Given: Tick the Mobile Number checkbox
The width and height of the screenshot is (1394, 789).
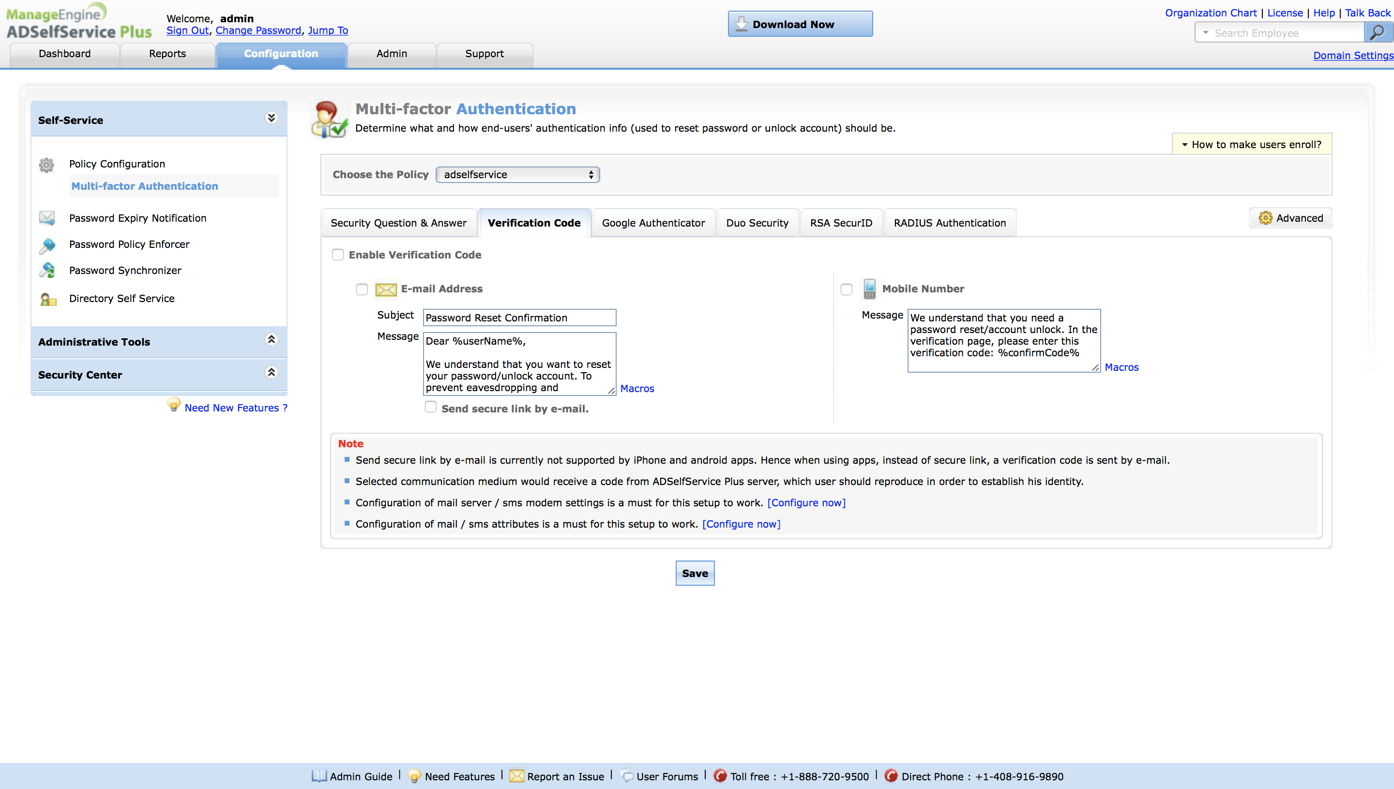Looking at the screenshot, I should (846, 289).
